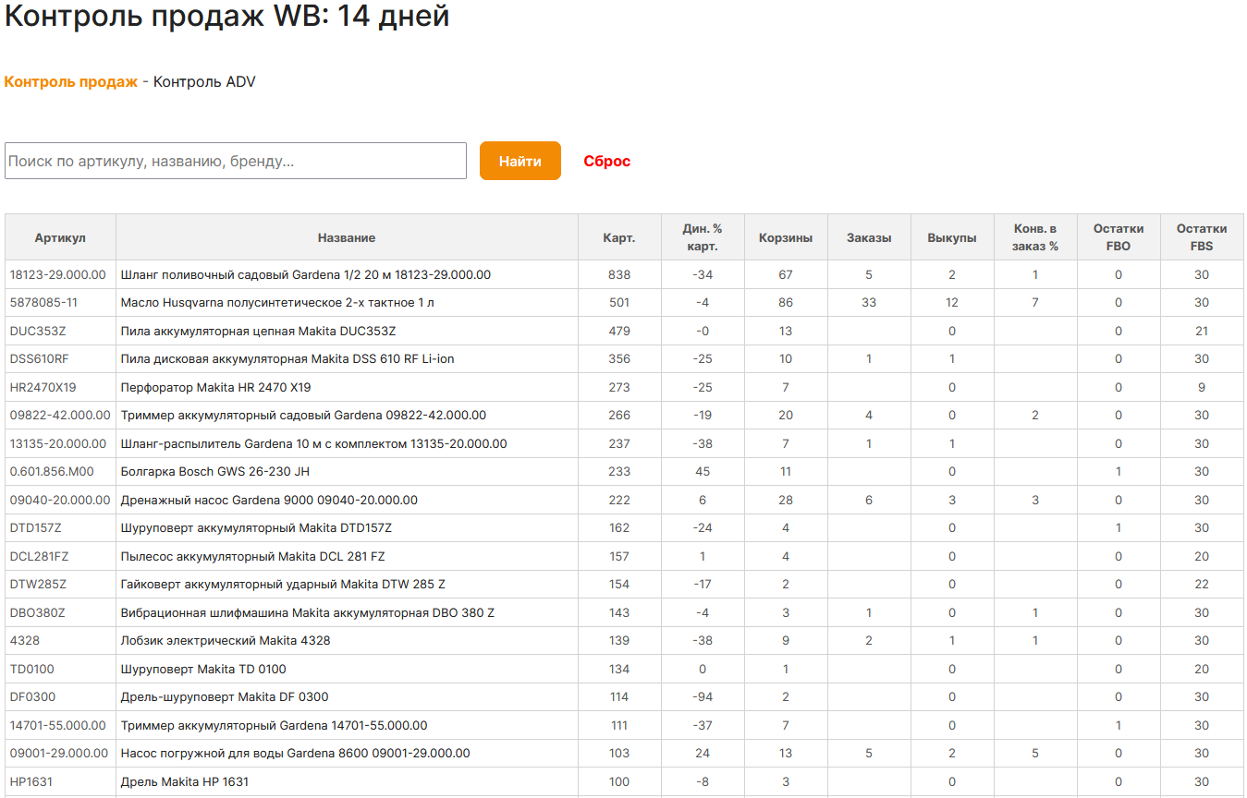Click Пылесос аккумуляторный Makita DCL 281 FZ
Viewport: 1247px width, 798px height.
pyautogui.click(x=253, y=556)
